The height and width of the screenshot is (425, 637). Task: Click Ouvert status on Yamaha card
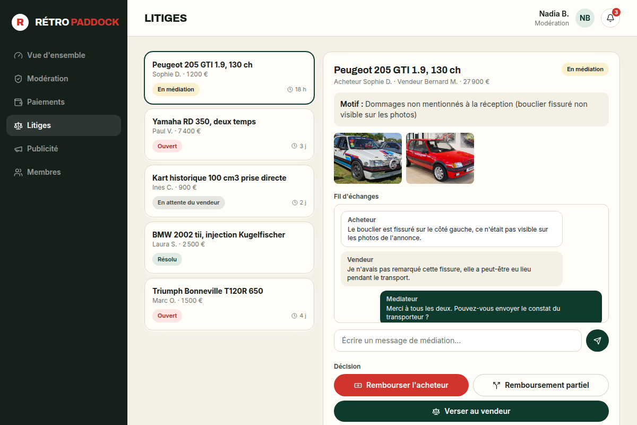[x=167, y=146]
